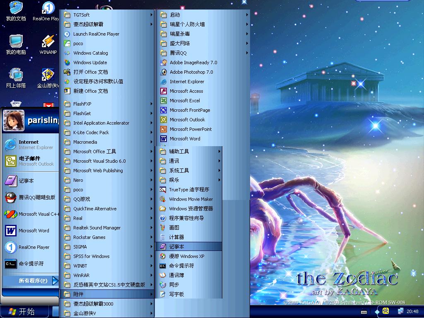Click the TrueType 造字程序 icon

[162, 190]
